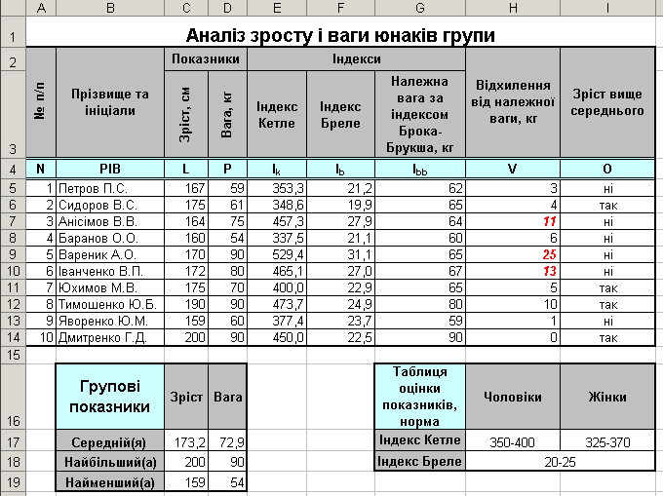Select column header G
663x496 pixels.
tap(420, 8)
